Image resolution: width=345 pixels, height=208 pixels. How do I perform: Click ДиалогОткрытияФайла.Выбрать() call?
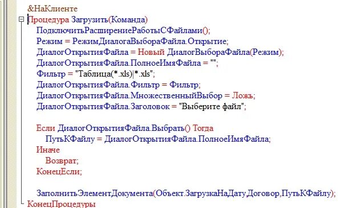pyautogui.click(x=124, y=128)
